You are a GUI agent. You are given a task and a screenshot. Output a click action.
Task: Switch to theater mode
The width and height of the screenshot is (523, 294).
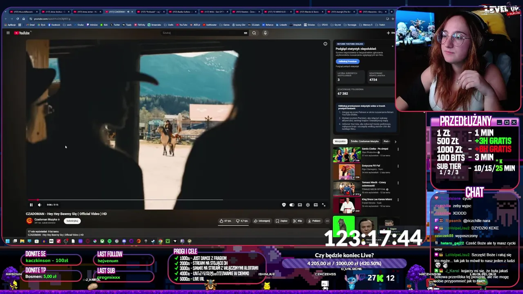316,205
